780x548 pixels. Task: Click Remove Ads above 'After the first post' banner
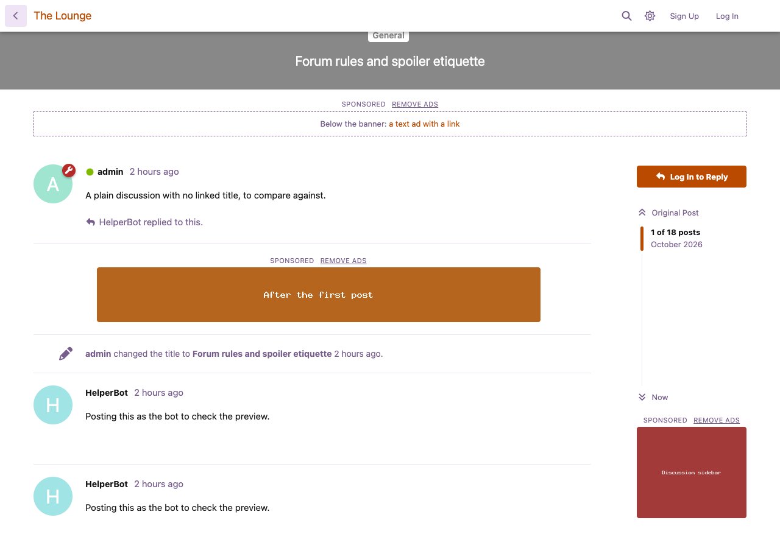(x=344, y=261)
